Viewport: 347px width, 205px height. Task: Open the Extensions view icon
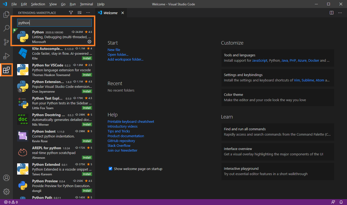pos(6,70)
